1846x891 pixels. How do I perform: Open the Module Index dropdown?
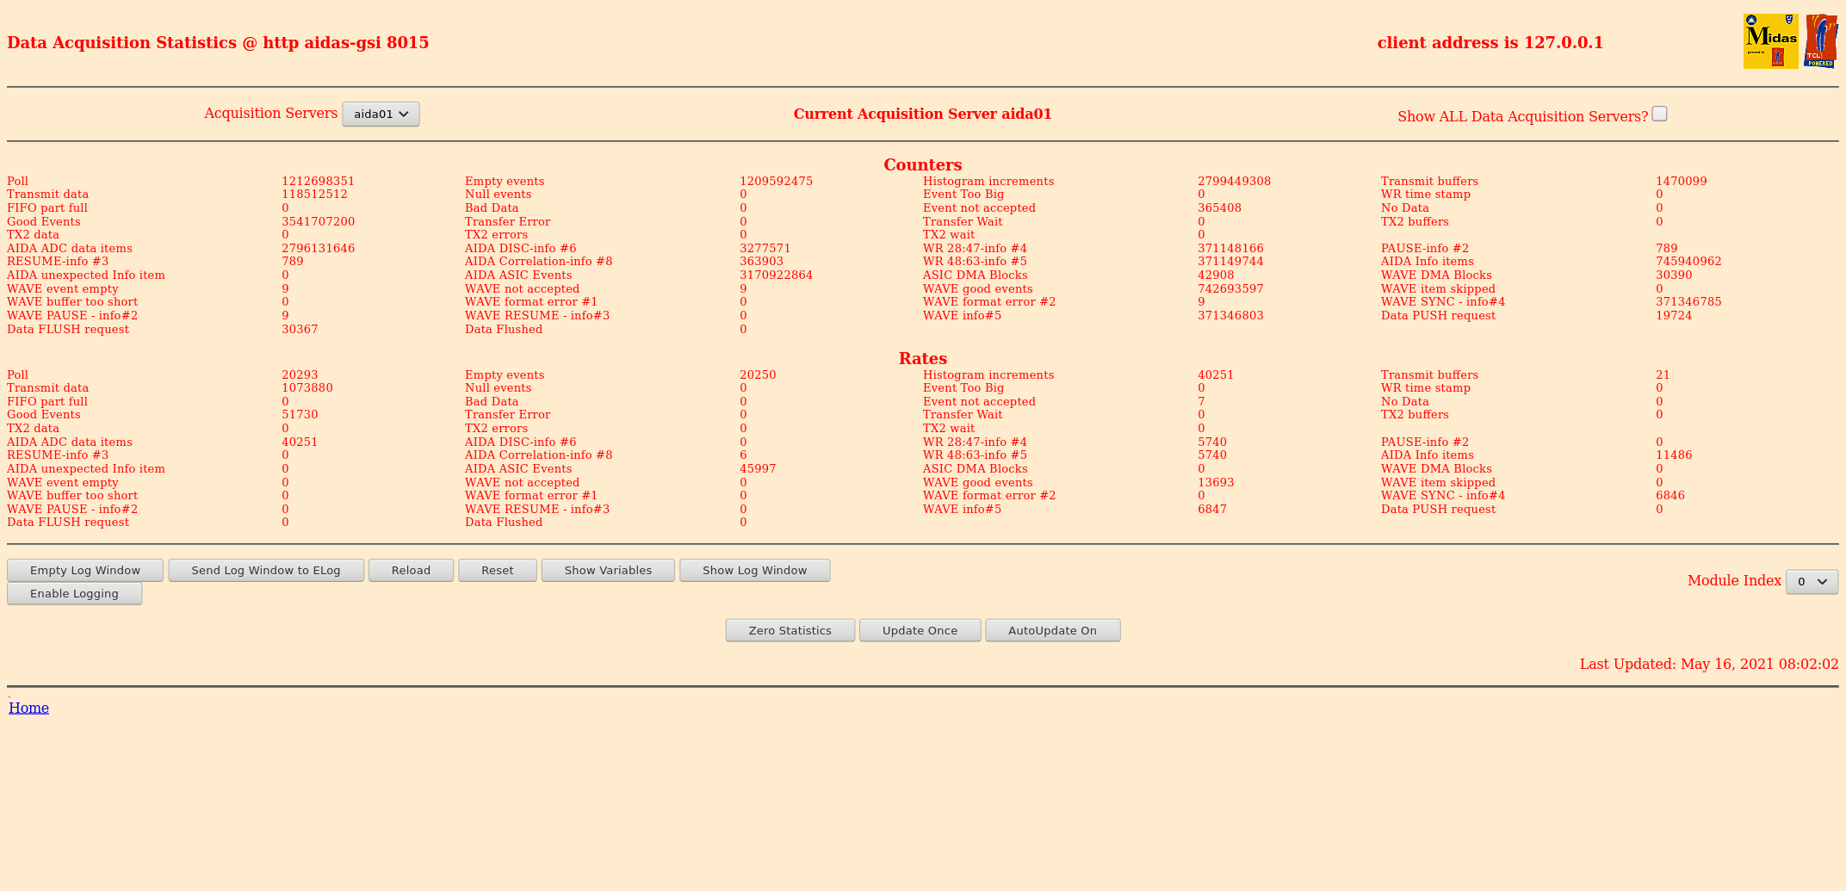point(1812,581)
